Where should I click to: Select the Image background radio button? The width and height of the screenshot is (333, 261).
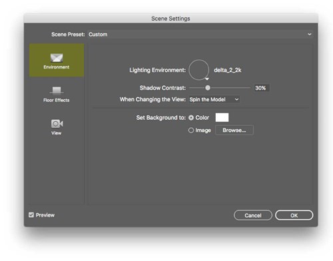(x=191, y=130)
